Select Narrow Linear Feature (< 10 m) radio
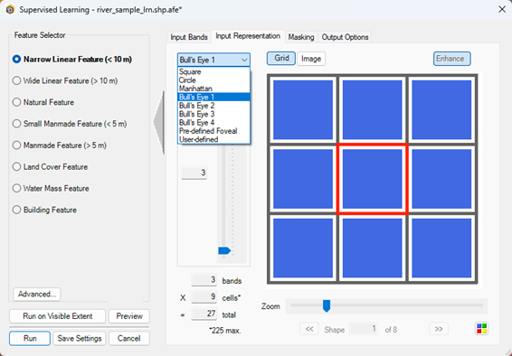The image size is (512, 356). 16,60
